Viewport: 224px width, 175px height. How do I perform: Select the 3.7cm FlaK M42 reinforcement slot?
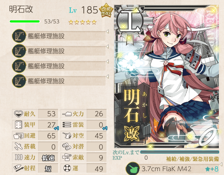tap(173, 169)
